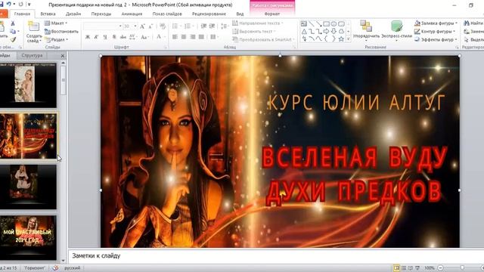Open the Макет layout dropdown

point(56,23)
